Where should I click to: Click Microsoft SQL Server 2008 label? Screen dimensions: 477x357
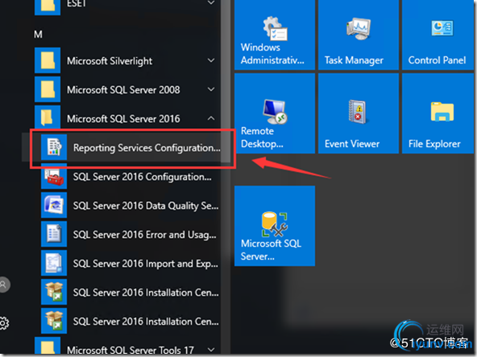pos(123,90)
